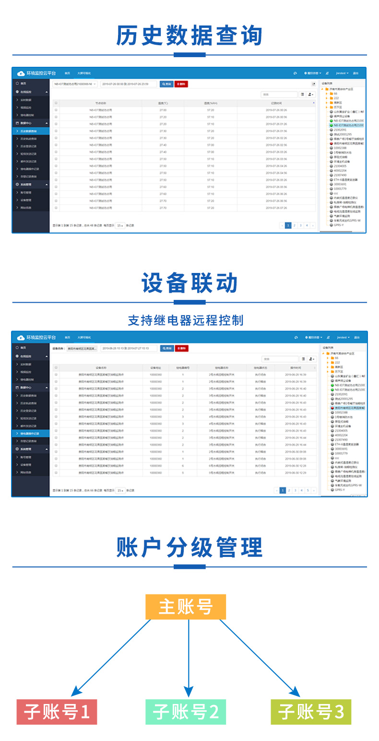Click export user icon above the 操作时间 column

[312, 359]
